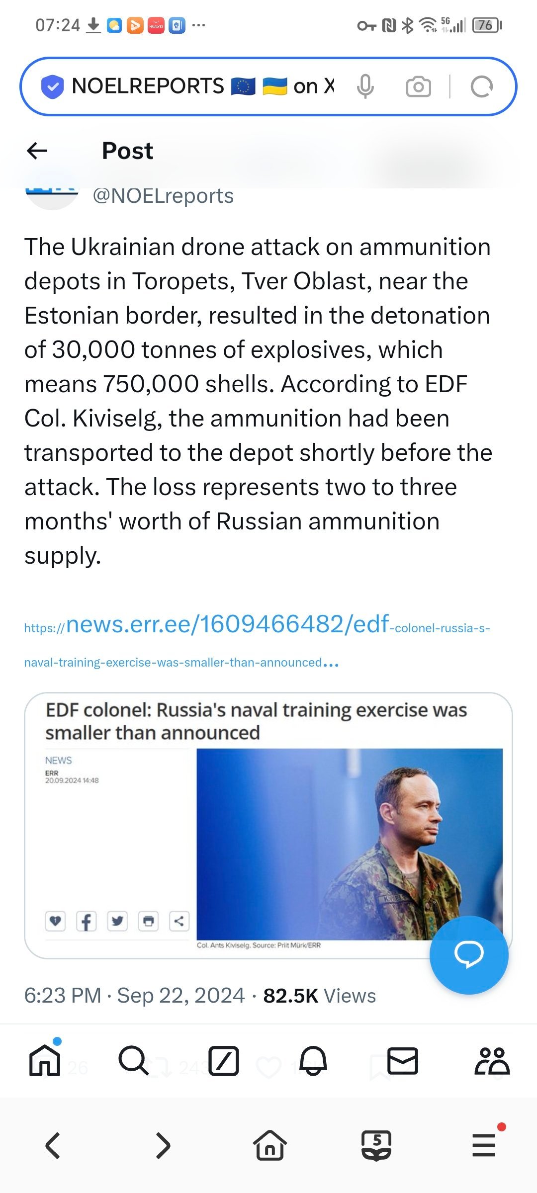Open camera search in address bar
537x1193 pixels.
(418, 86)
